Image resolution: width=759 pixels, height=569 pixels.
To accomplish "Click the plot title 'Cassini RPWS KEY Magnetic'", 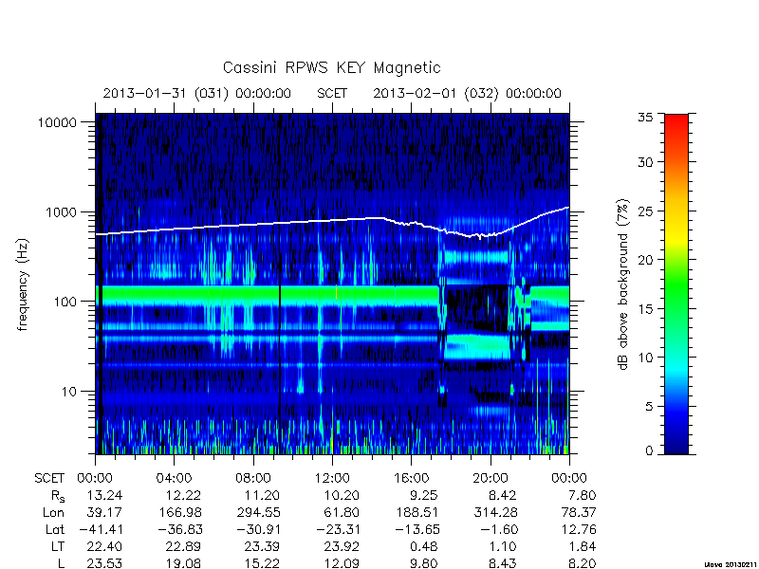I will click(x=331, y=67).
